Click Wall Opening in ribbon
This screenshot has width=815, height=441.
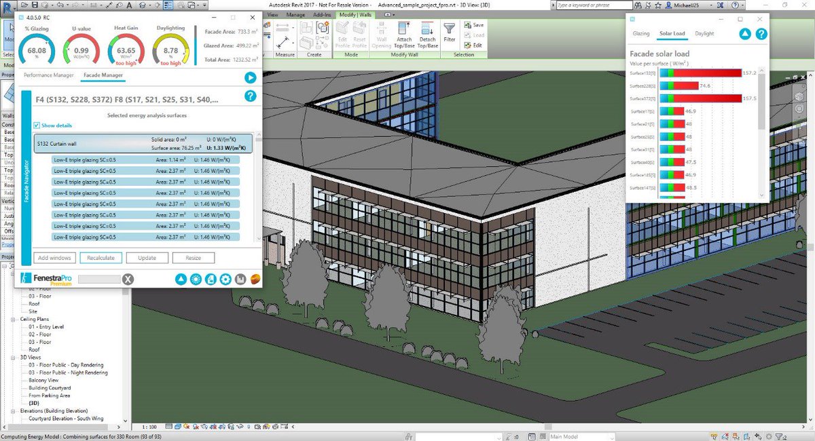382,34
